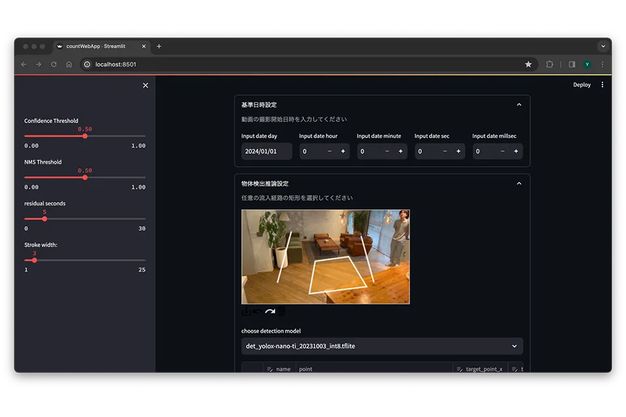
Task: Open the Input date day field
Action: click(x=267, y=151)
